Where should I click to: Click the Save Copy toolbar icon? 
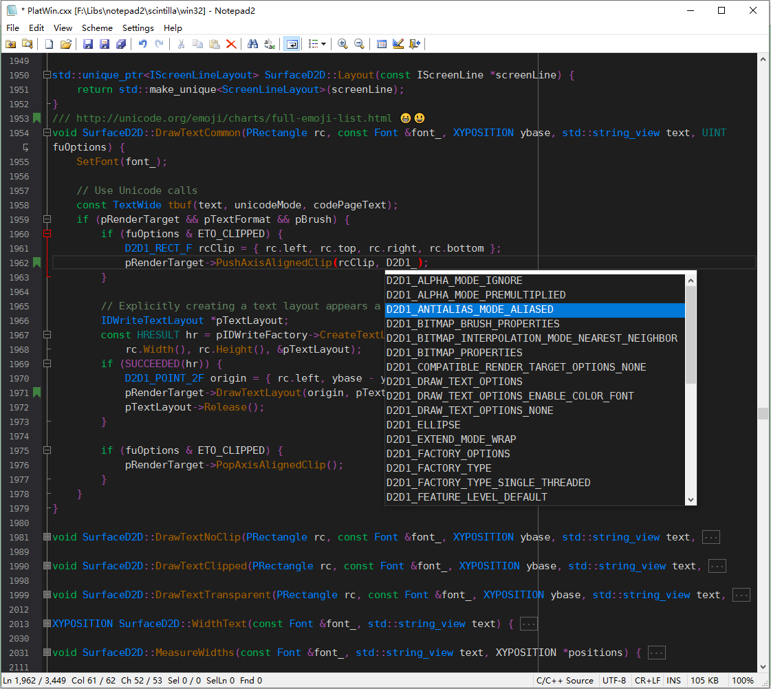pos(121,44)
